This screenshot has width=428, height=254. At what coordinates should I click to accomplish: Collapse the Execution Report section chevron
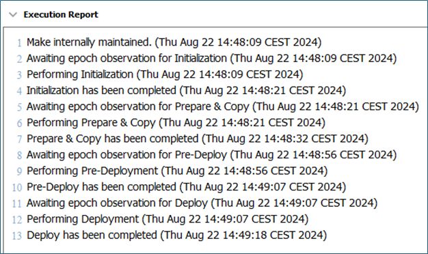tap(13, 14)
